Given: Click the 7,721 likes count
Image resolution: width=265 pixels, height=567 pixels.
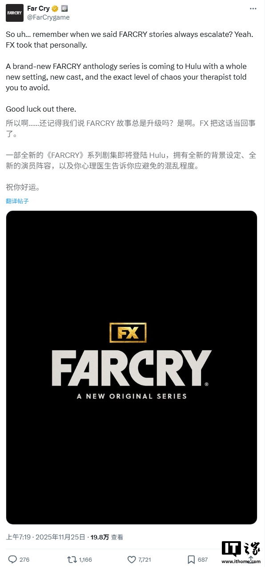Looking at the screenshot, I should [145, 559].
